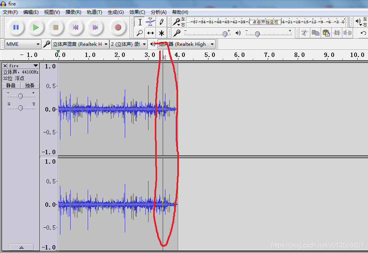Click the Cut scissors icon
The image size is (368, 253).
pyautogui.click(x=304, y=33)
